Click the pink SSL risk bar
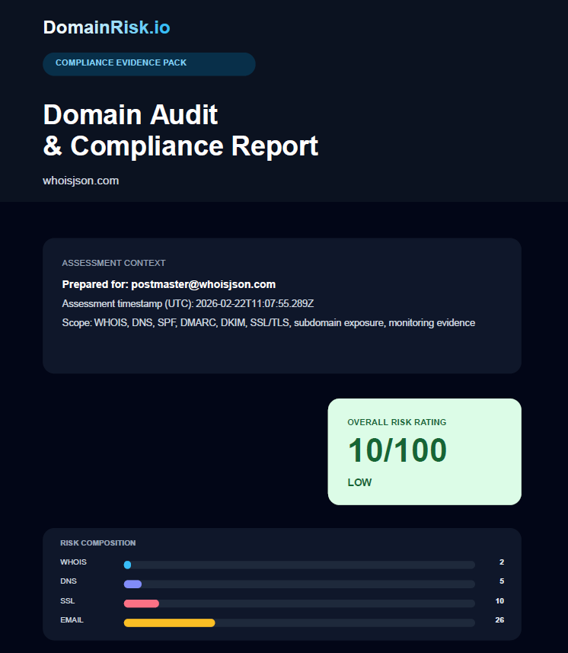568x653 pixels. tap(142, 603)
